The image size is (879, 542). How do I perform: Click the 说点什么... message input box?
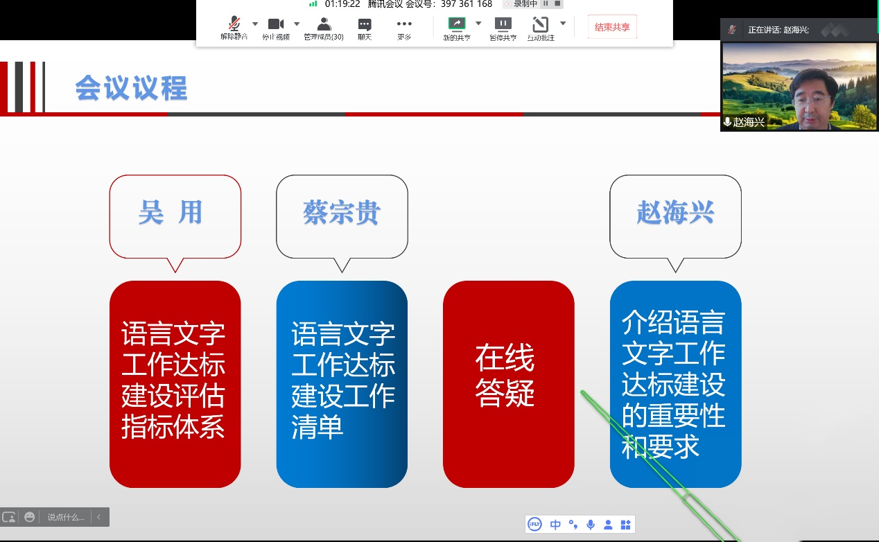click(x=66, y=517)
